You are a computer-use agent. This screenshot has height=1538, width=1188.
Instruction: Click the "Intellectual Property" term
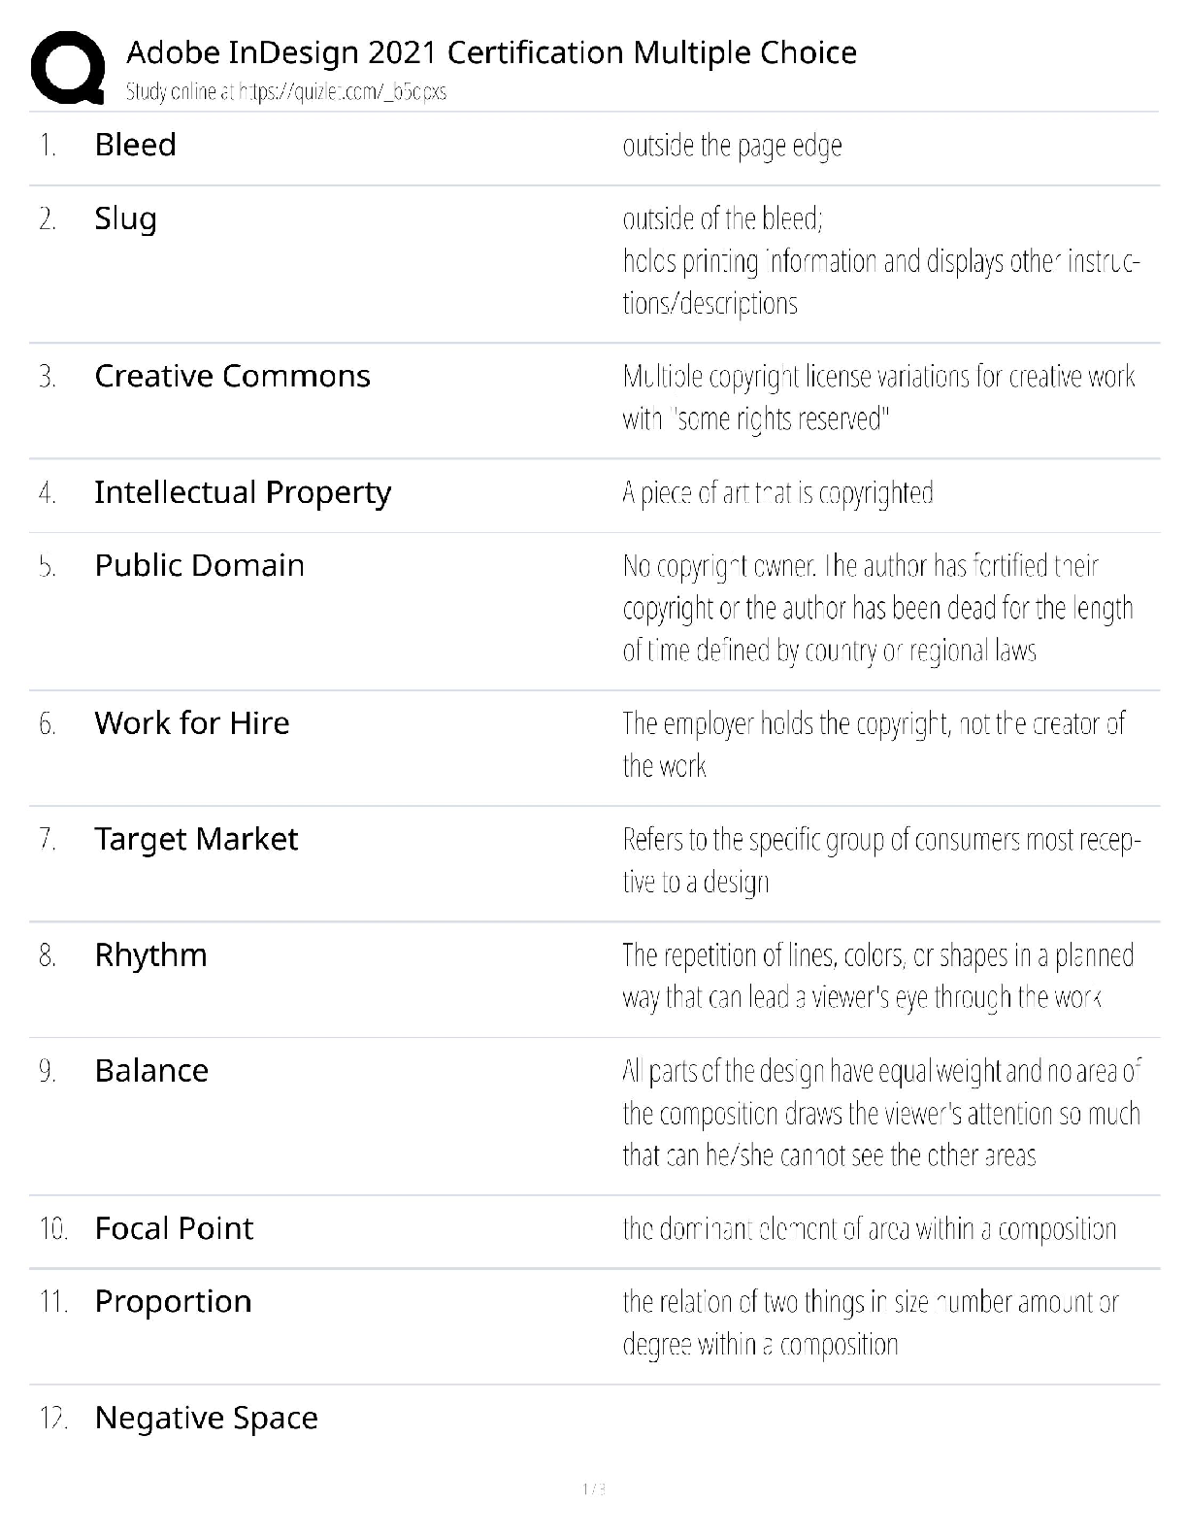click(x=243, y=492)
